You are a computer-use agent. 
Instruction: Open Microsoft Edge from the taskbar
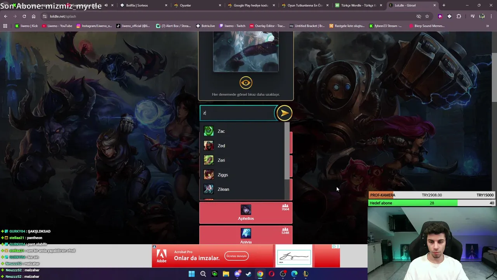click(294, 274)
